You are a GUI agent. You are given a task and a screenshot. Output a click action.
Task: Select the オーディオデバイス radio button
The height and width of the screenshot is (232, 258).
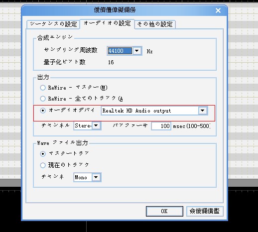click(x=43, y=111)
